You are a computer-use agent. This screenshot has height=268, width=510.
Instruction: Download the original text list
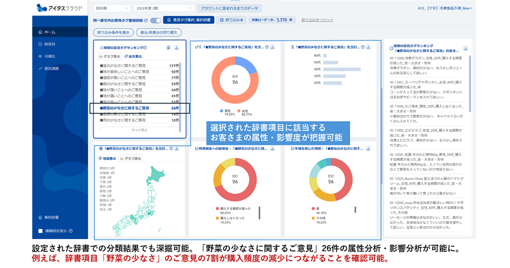(x=465, y=48)
